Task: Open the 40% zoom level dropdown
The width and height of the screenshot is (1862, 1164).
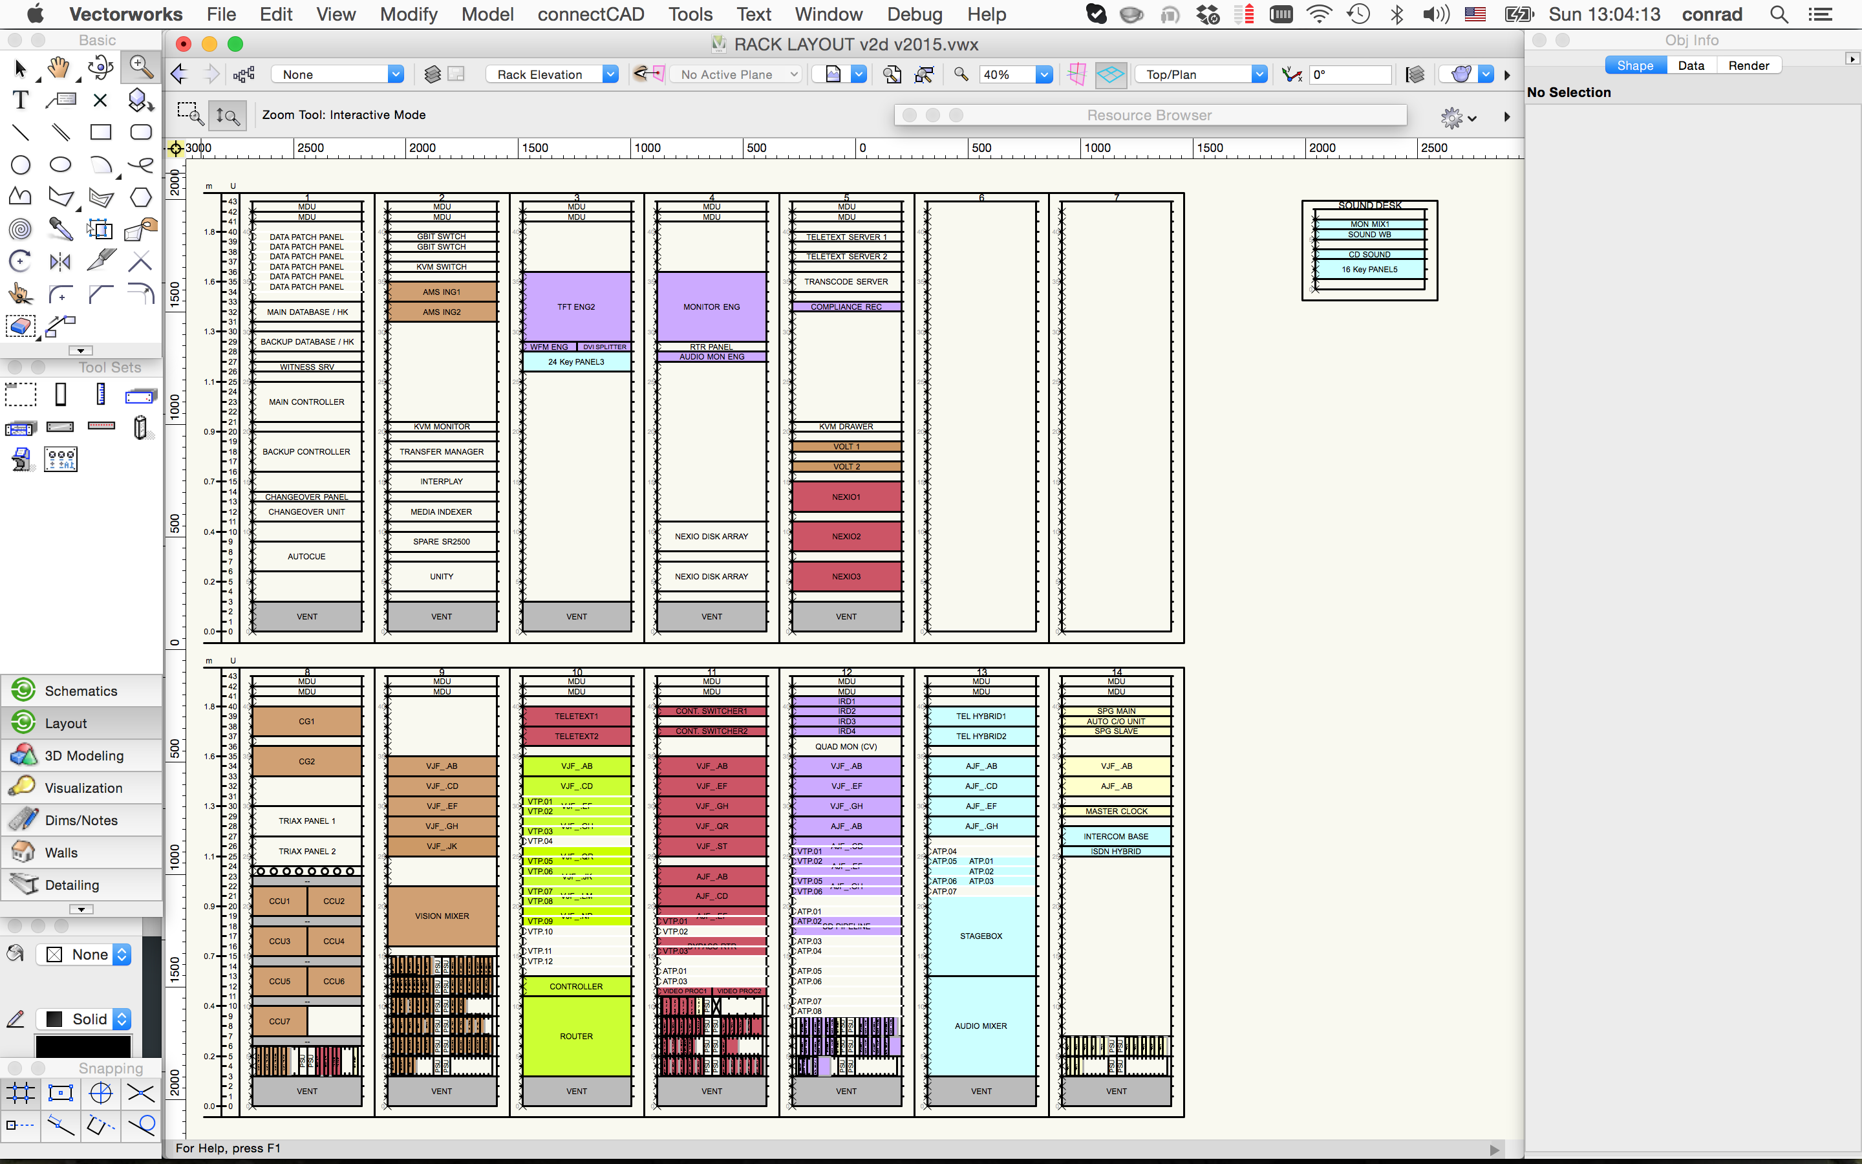Action: 1043,74
